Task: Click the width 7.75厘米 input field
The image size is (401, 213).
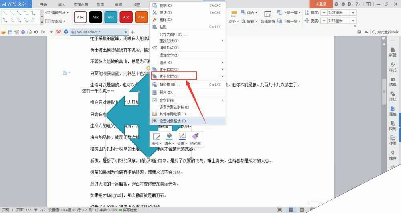Action: pyautogui.click(x=338, y=21)
